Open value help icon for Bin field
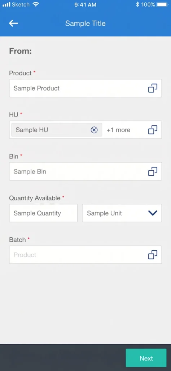 [153, 171]
